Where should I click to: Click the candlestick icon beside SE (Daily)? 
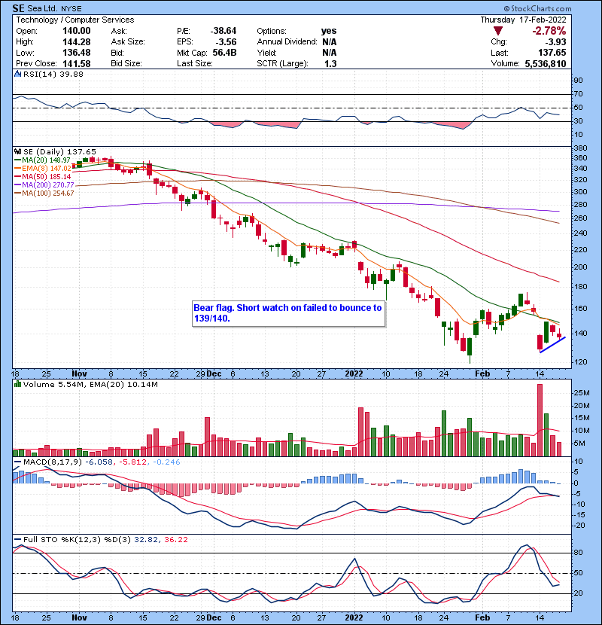[17, 151]
